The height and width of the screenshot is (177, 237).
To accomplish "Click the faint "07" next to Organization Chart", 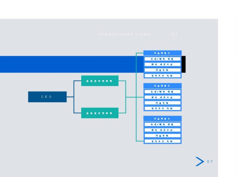I will coord(175,34).
